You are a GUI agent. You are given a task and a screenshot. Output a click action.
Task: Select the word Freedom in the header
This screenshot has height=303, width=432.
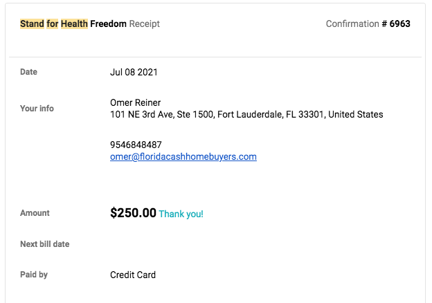[x=108, y=24]
